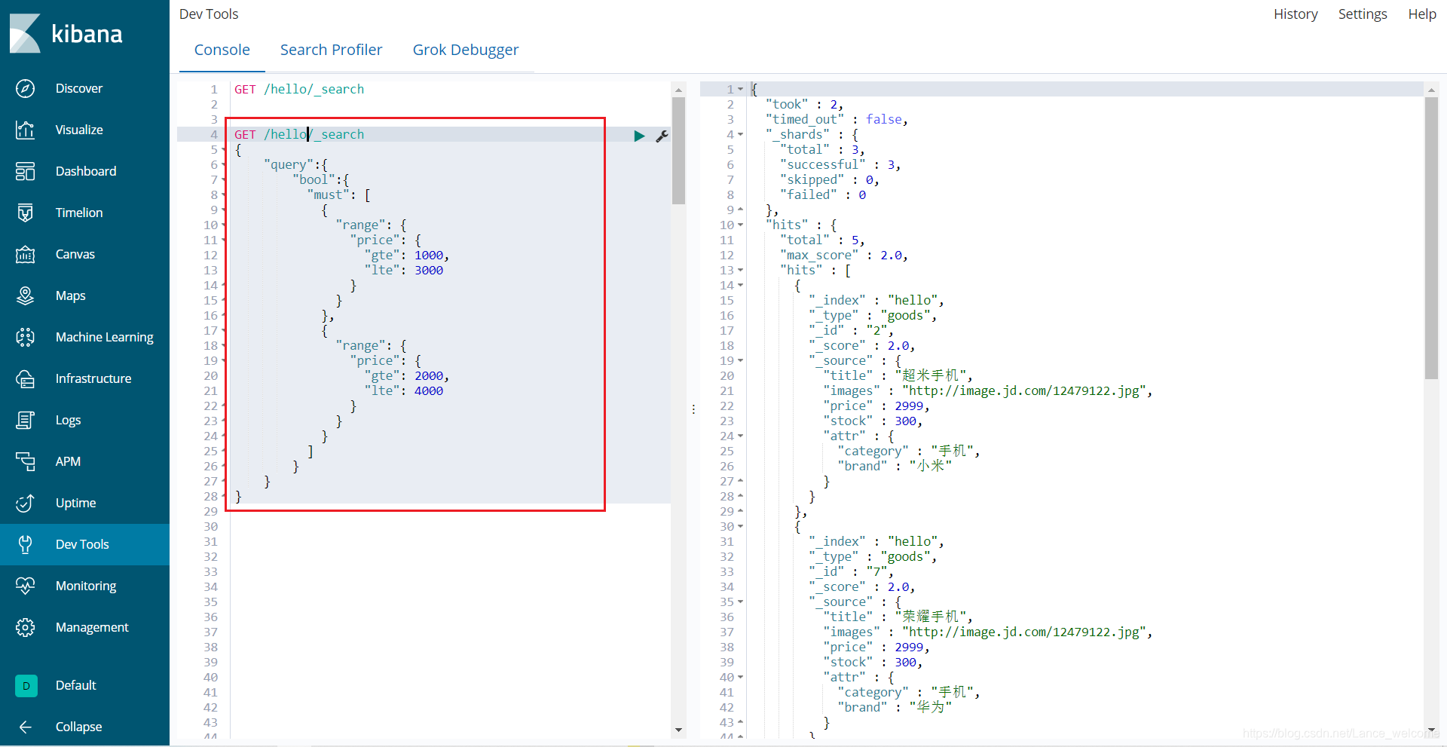Collapse the _shards fold at response line 4
This screenshot has height=747, width=1447.
[740, 134]
